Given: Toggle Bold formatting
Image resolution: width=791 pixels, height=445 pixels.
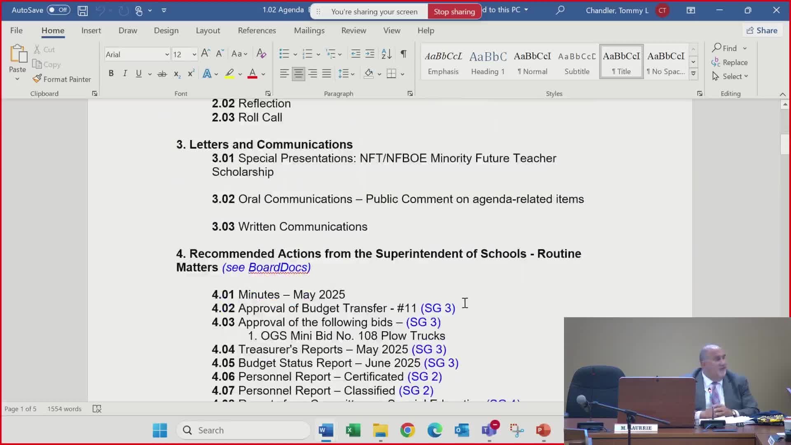Looking at the screenshot, I should (x=111, y=74).
